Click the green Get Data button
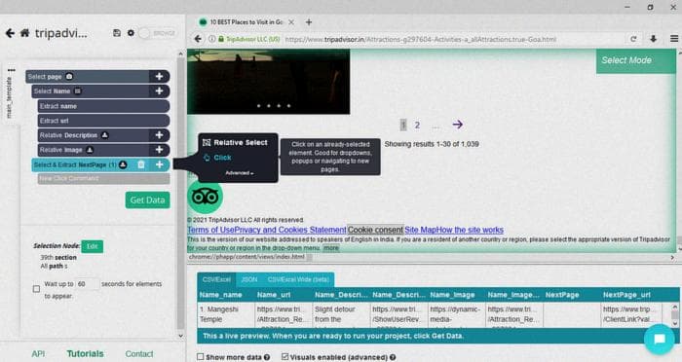682x362 pixels. click(147, 200)
